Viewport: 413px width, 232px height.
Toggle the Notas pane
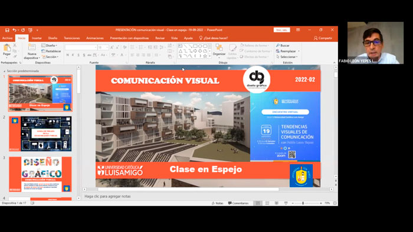[218, 203]
